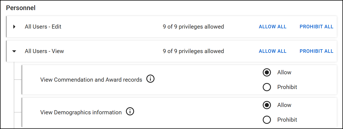Screen dimensions: 343x129
Task: Click privileges allowed count in All Users - Edit row
Action: [x=193, y=27]
